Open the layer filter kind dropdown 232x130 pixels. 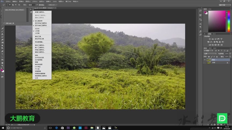click(x=209, y=51)
